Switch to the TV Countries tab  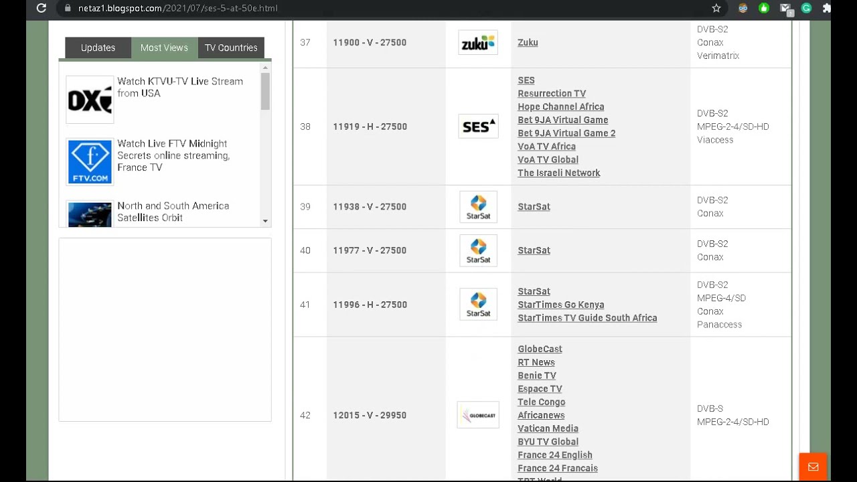[231, 48]
